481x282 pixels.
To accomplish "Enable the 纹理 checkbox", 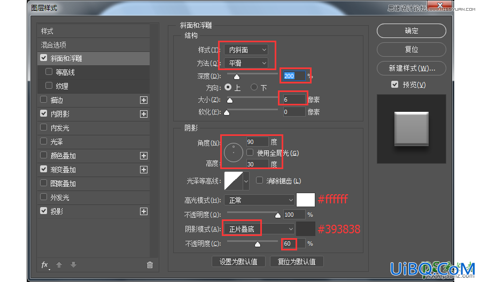I will (49, 86).
